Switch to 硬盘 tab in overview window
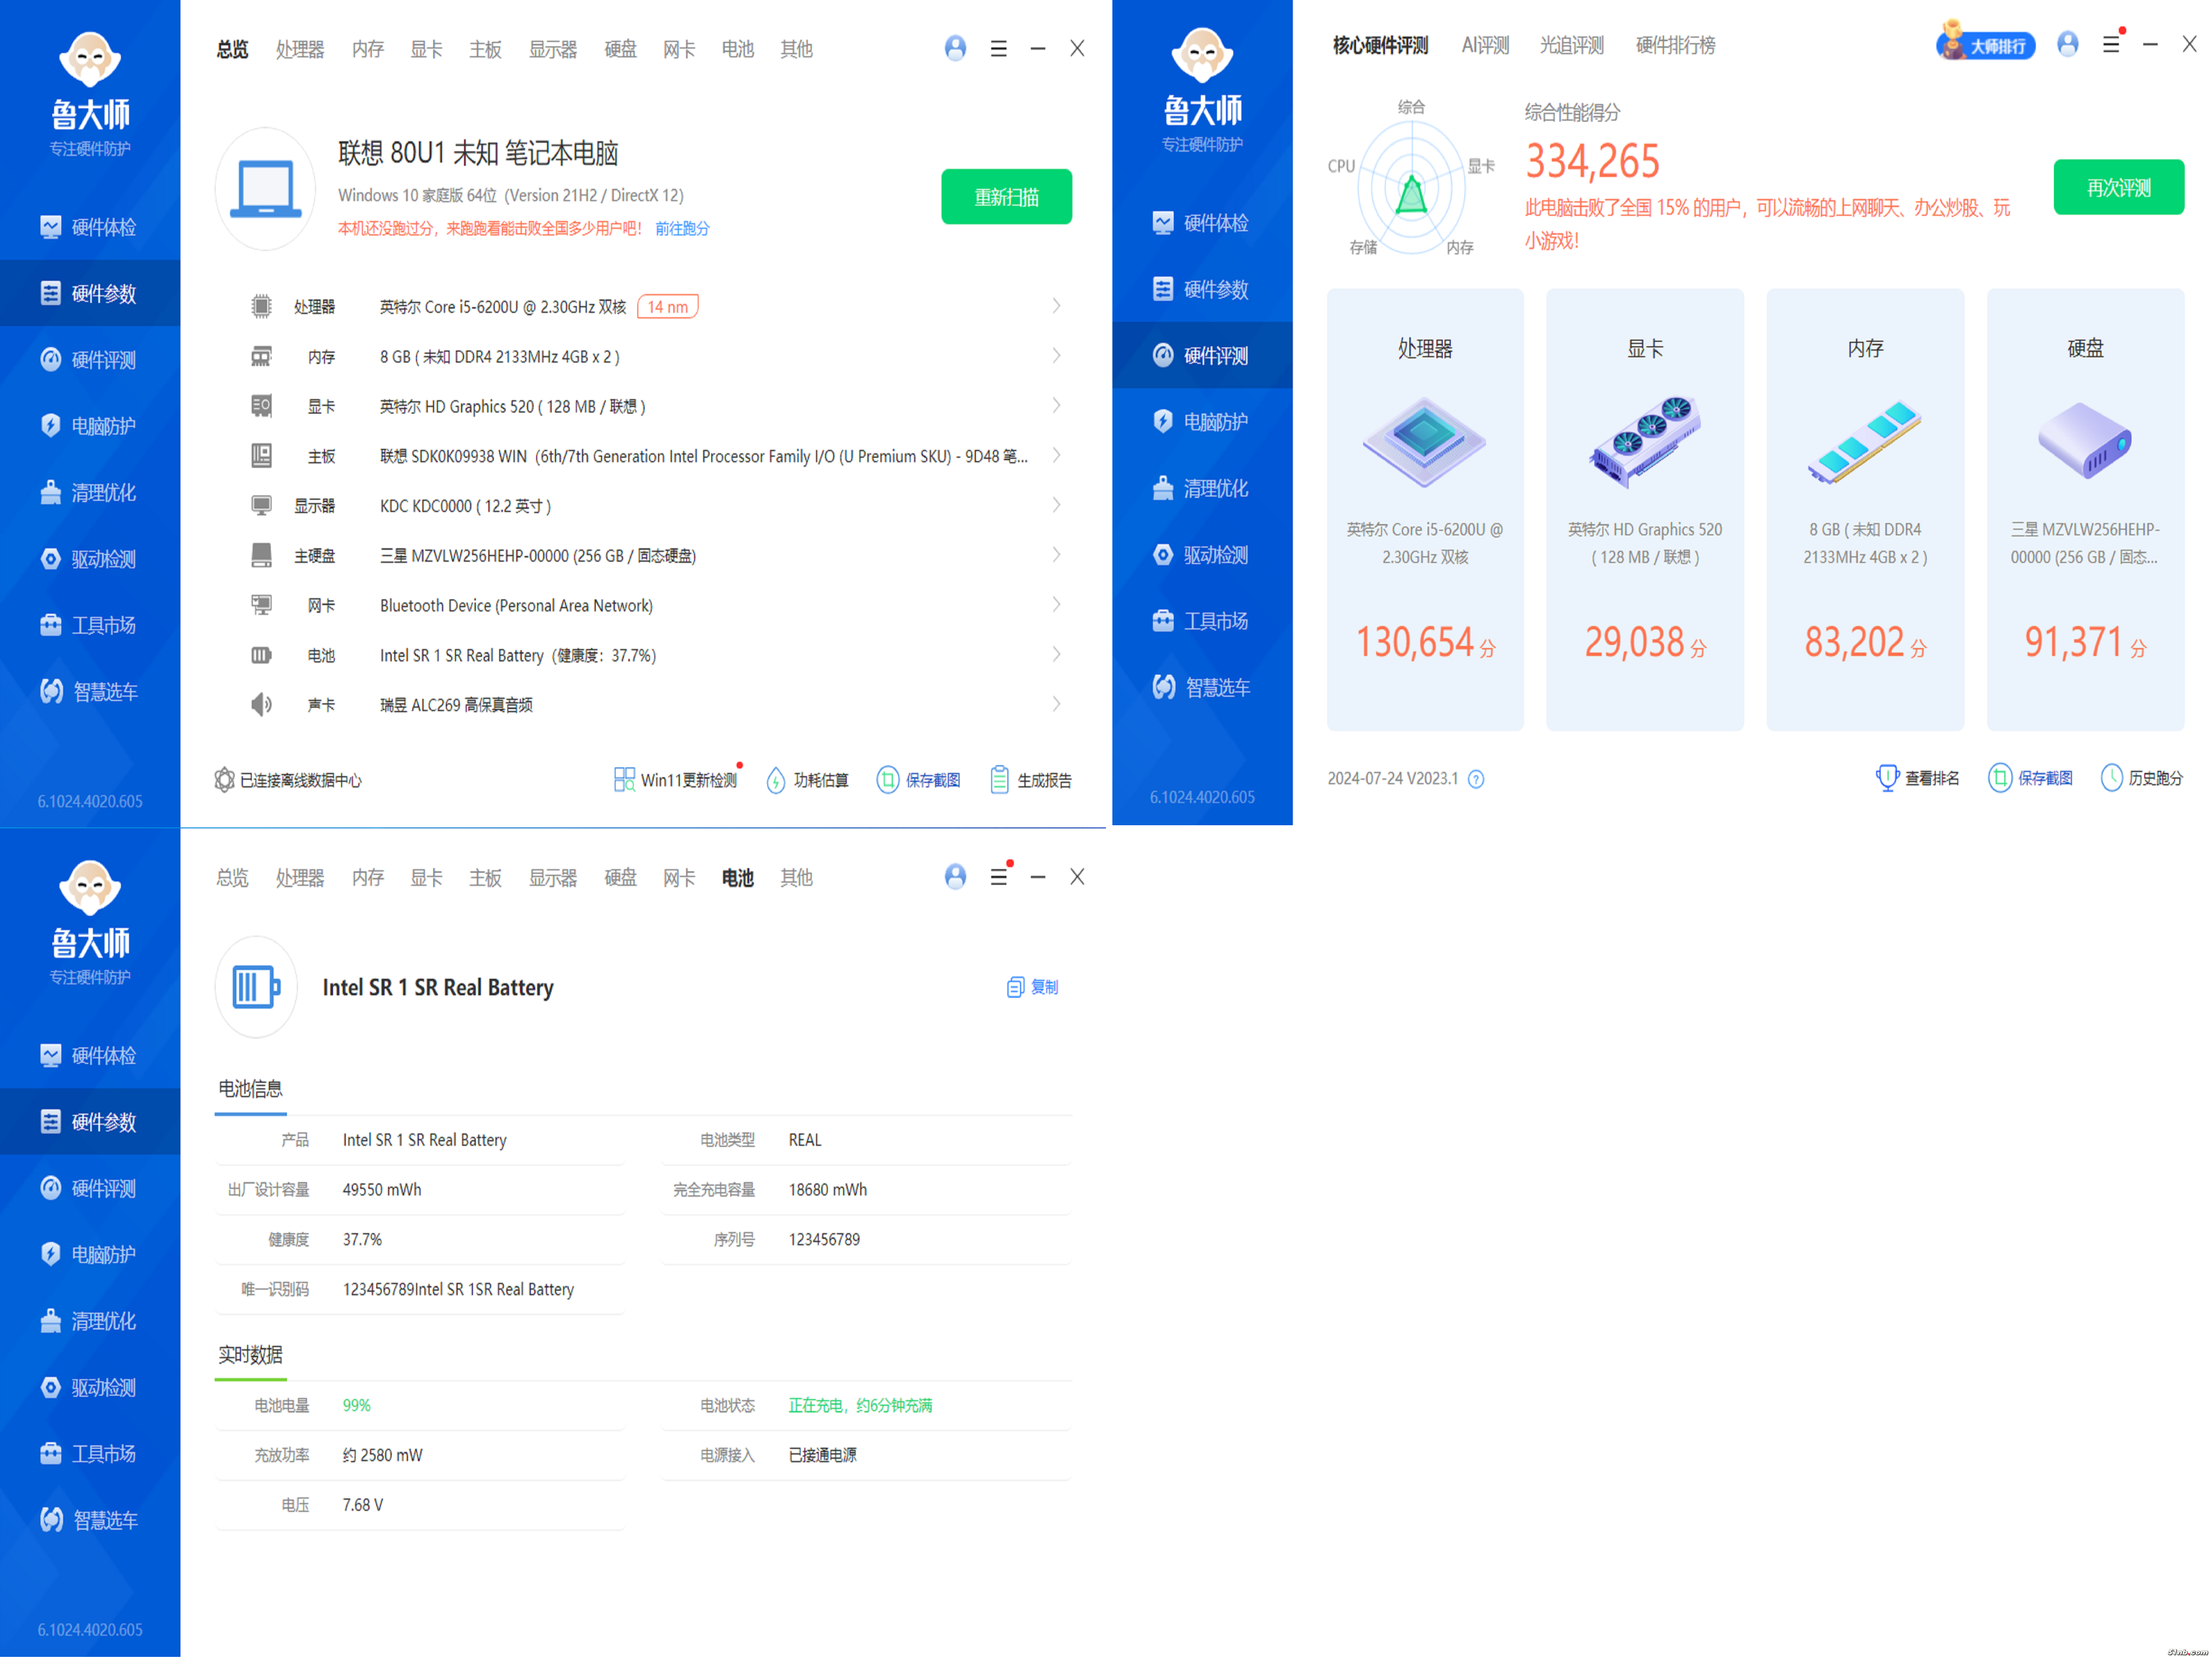Screen dimensions: 2212x1659 (x=620, y=49)
